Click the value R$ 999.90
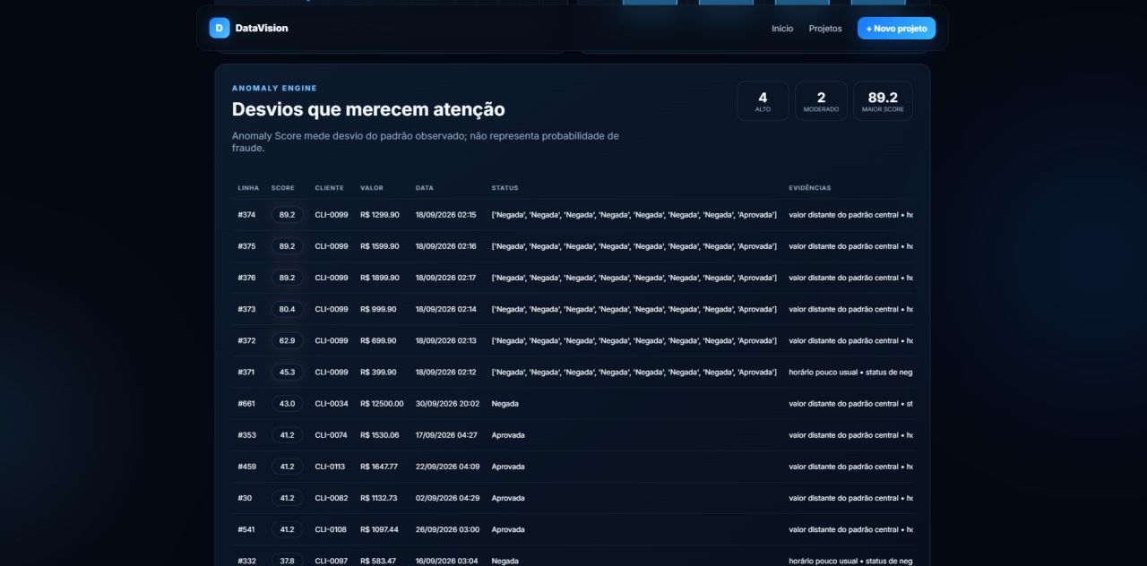This screenshot has width=1147, height=566. [x=378, y=309]
